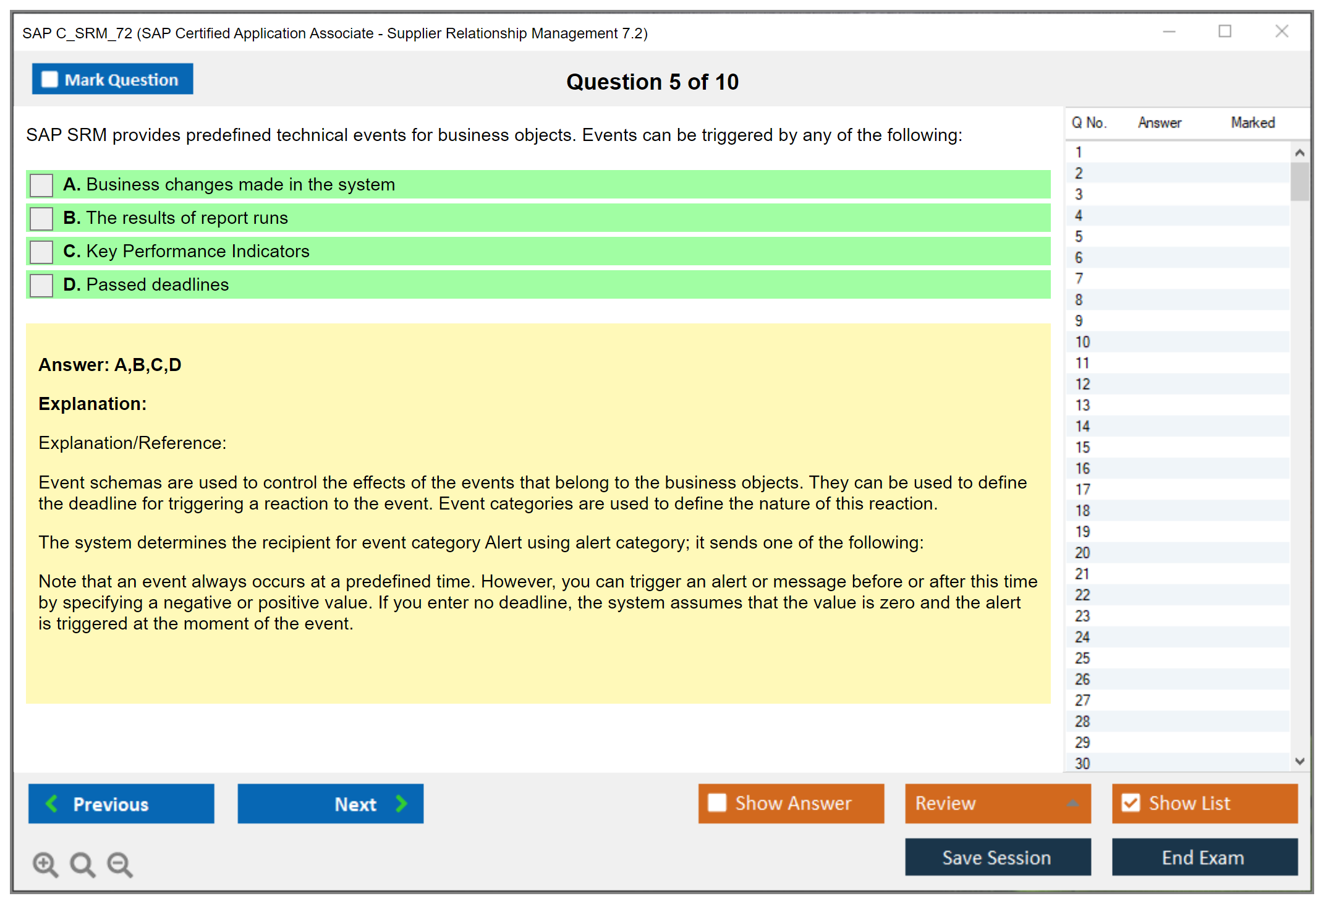Select question 10 in the list
This screenshot has height=909, width=1329.
coord(1082,342)
